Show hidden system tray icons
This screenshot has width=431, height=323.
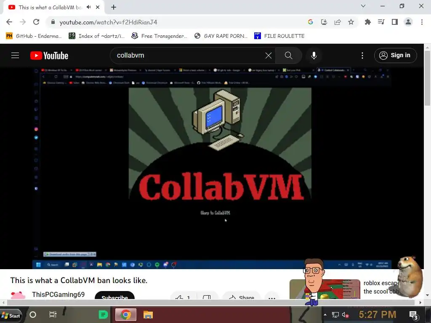coord(325,315)
